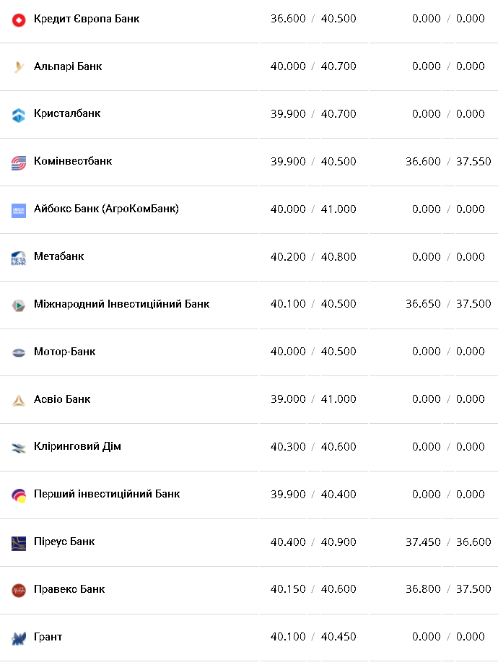Select the 40.200 rate for Метабанк
The width and height of the screenshot is (498, 665).
tap(288, 256)
